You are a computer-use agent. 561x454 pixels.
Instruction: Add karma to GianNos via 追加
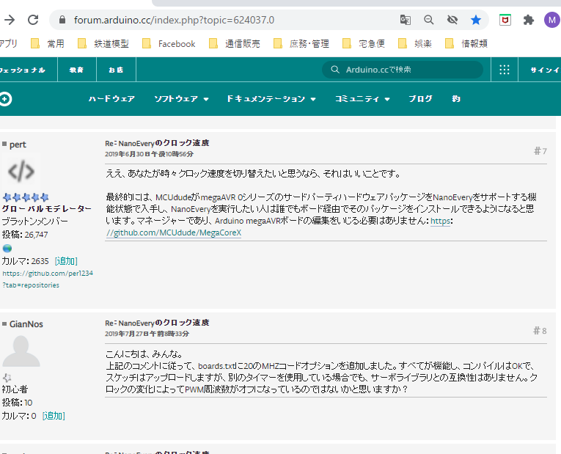coord(54,416)
